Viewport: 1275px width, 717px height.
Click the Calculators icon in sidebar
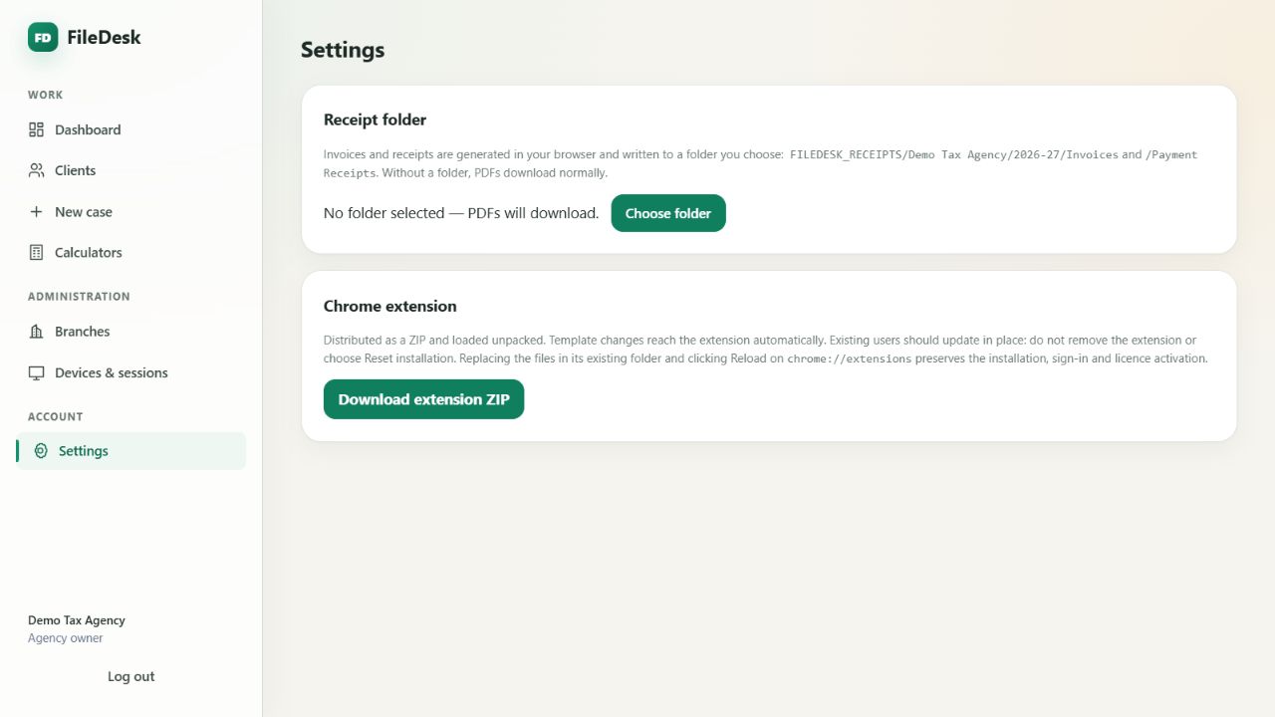pos(37,252)
